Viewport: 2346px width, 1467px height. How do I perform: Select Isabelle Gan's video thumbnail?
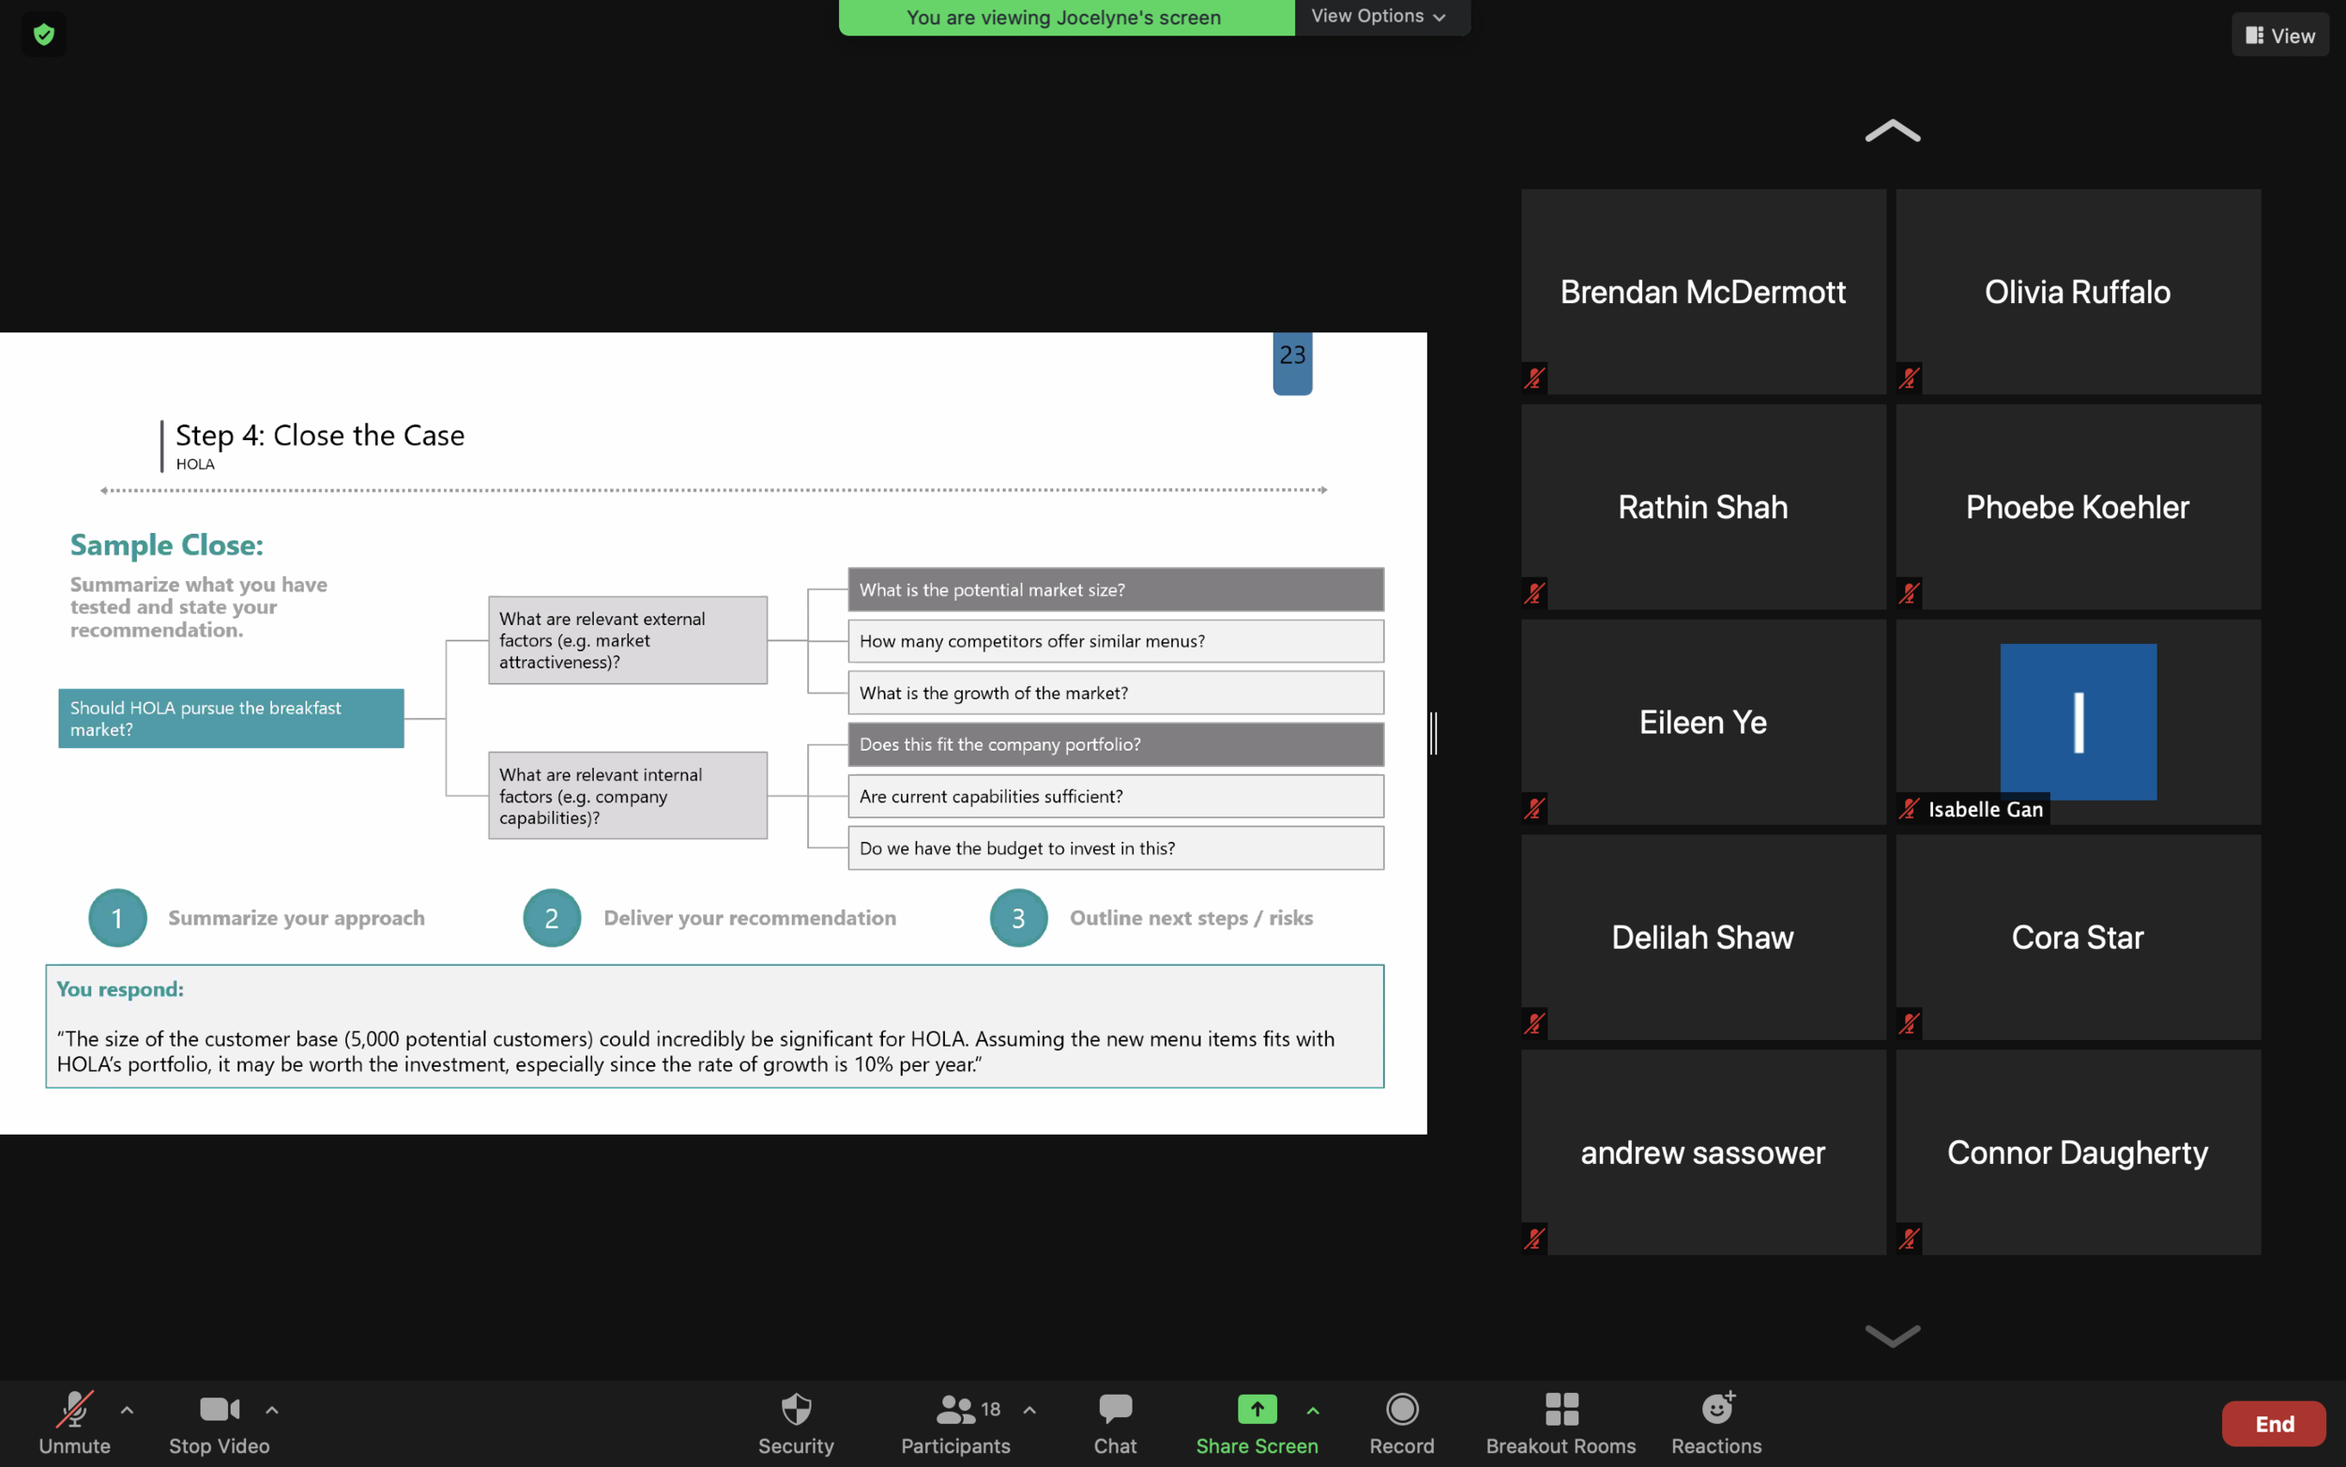2078,722
